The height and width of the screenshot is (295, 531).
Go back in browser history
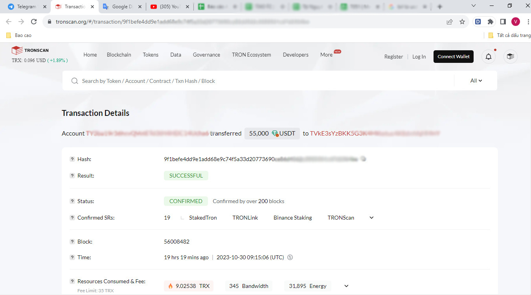click(x=9, y=22)
